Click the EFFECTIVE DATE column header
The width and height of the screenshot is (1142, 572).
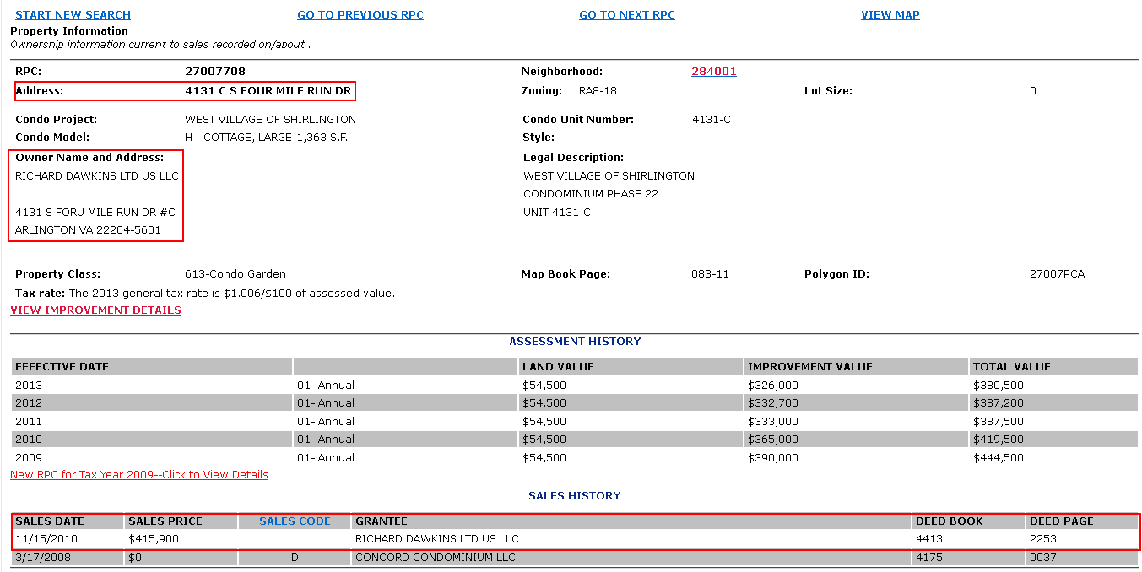click(62, 367)
